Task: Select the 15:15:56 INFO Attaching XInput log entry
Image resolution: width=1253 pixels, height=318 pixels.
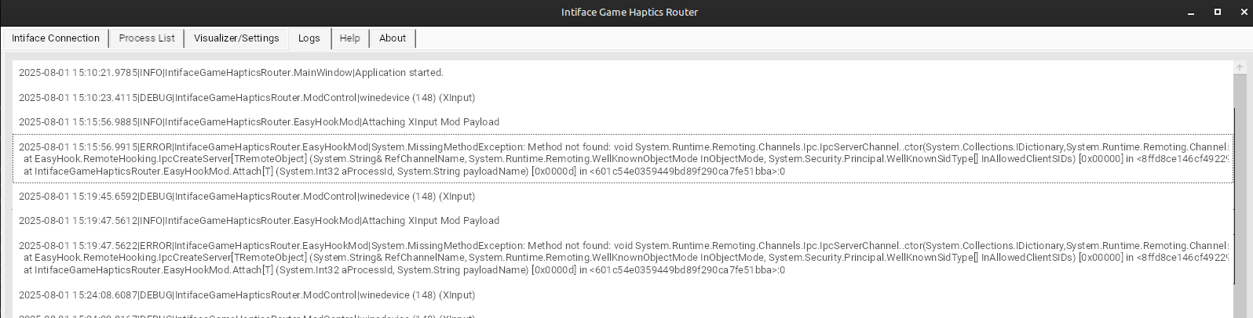Action: click(x=259, y=122)
